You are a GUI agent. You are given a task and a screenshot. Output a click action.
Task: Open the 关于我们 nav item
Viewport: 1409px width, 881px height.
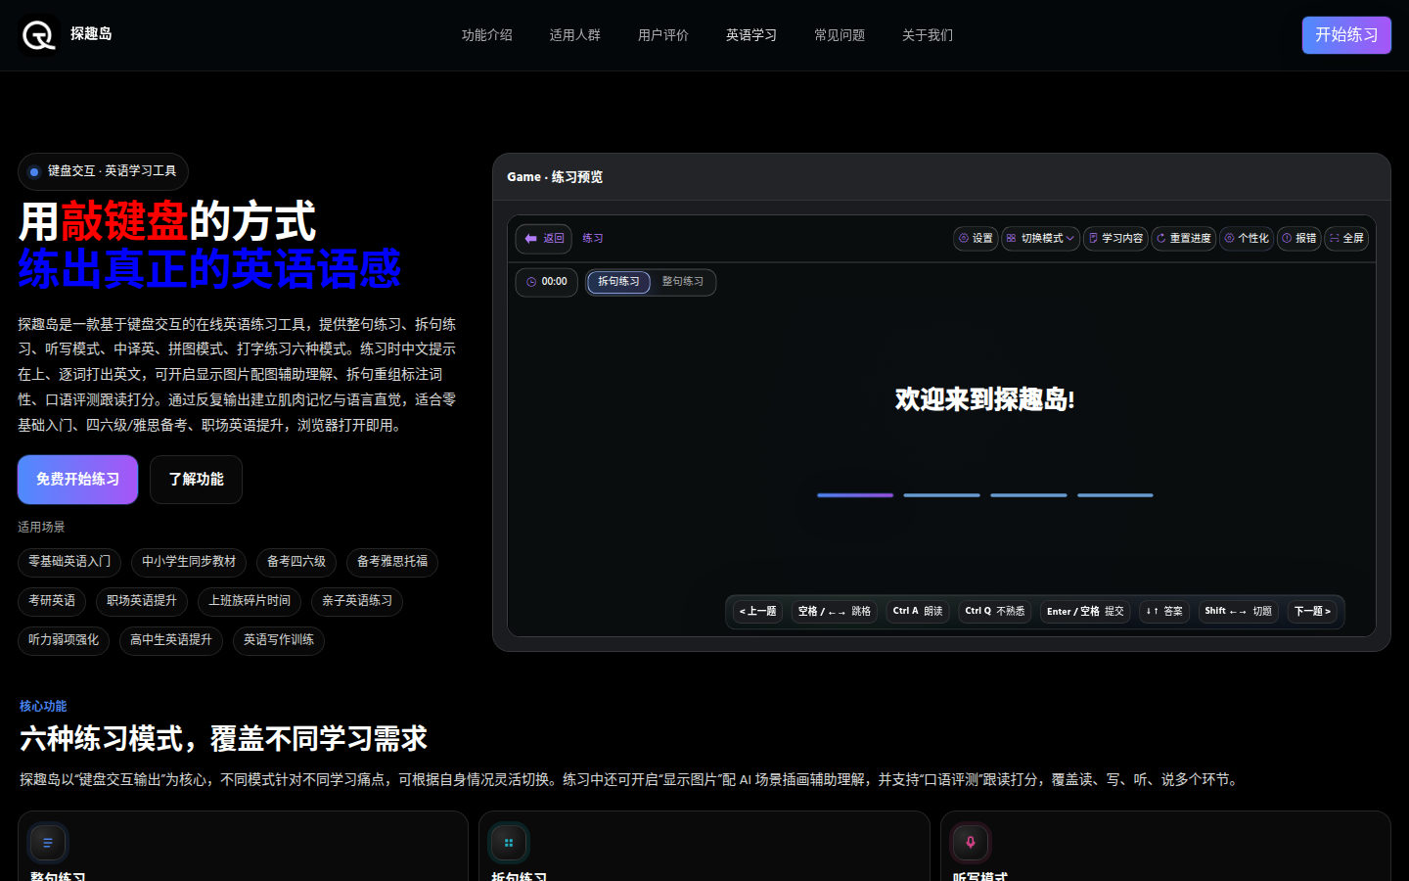[x=928, y=35]
